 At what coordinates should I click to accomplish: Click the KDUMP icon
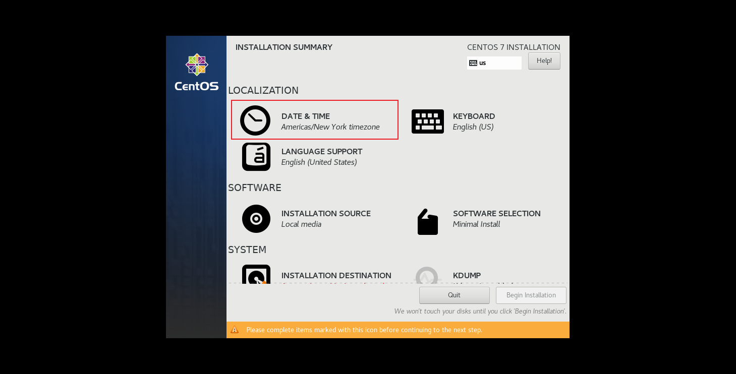[x=427, y=275]
